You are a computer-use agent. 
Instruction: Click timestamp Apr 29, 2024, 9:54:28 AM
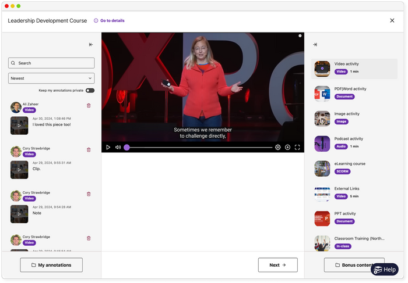[x=52, y=207]
